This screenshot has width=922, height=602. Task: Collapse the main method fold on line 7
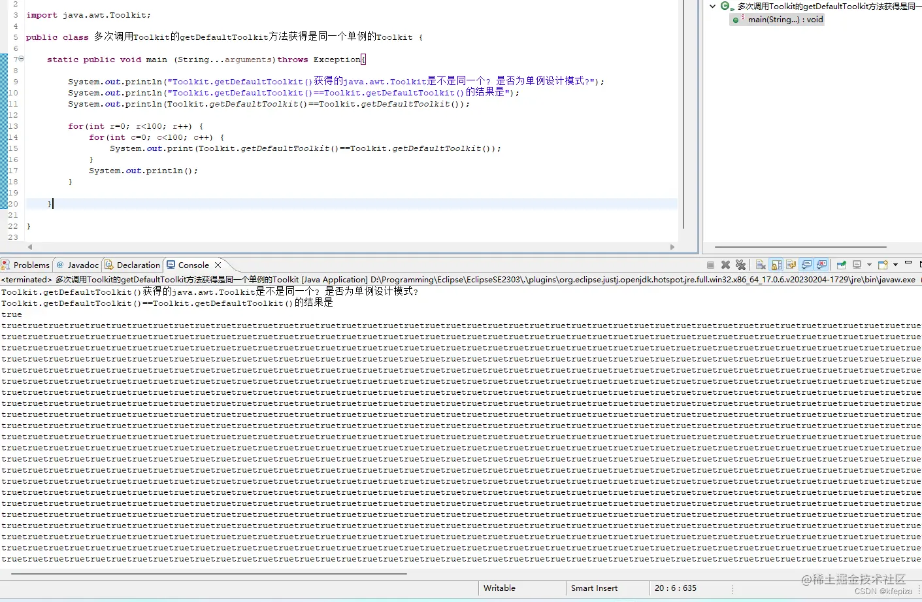[21, 59]
